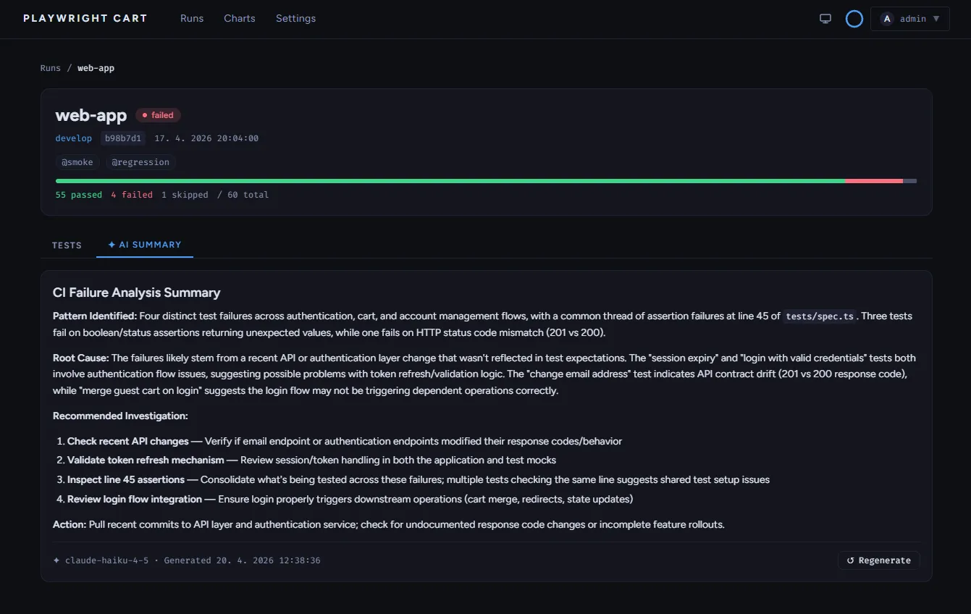
Task: Click the web-app run title
Action: (91, 115)
